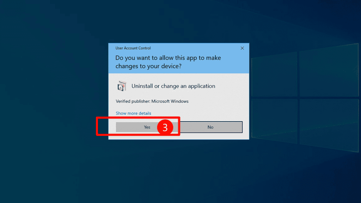The width and height of the screenshot is (361, 203).
Task: Click the "changes to your device?" heading line
Action: tap(148, 66)
